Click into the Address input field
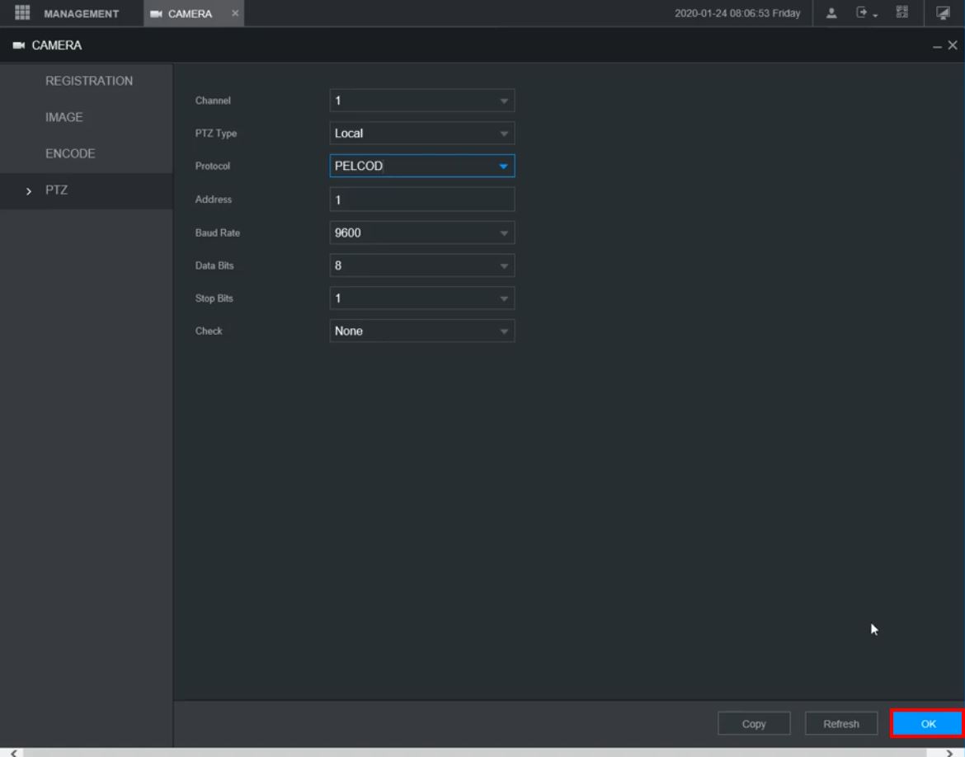The height and width of the screenshot is (757, 965). point(421,200)
